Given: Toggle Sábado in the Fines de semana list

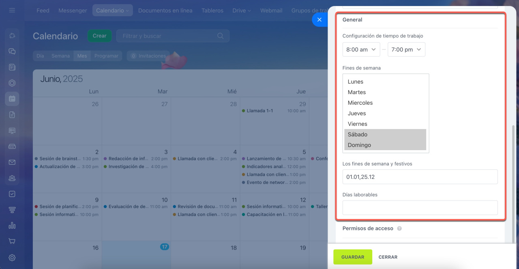Looking at the screenshot, I should [x=385, y=134].
